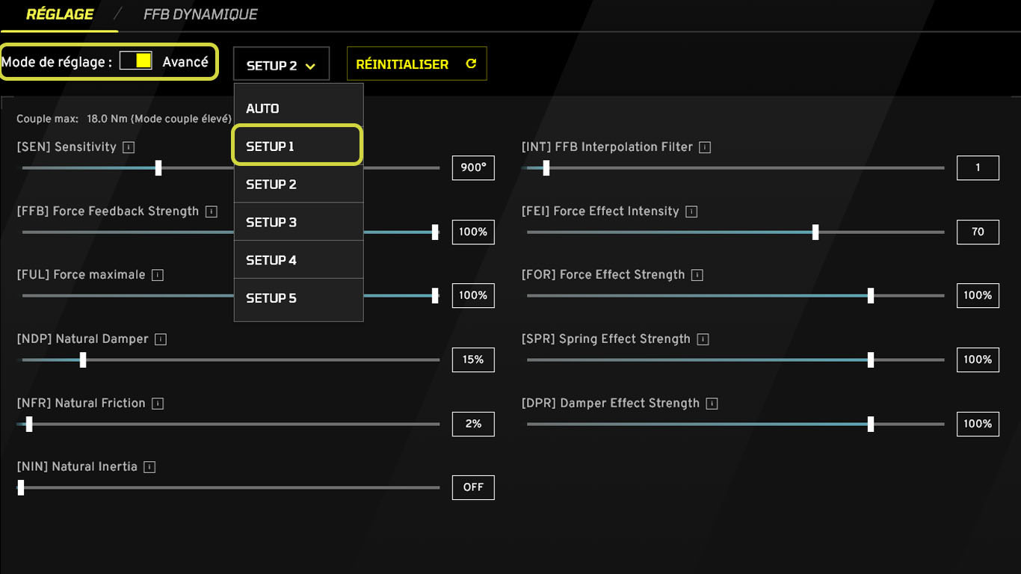1021x574 pixels.
Task: Click Spring Effect Strength 100% value box
Action: (x=978, y=359)
